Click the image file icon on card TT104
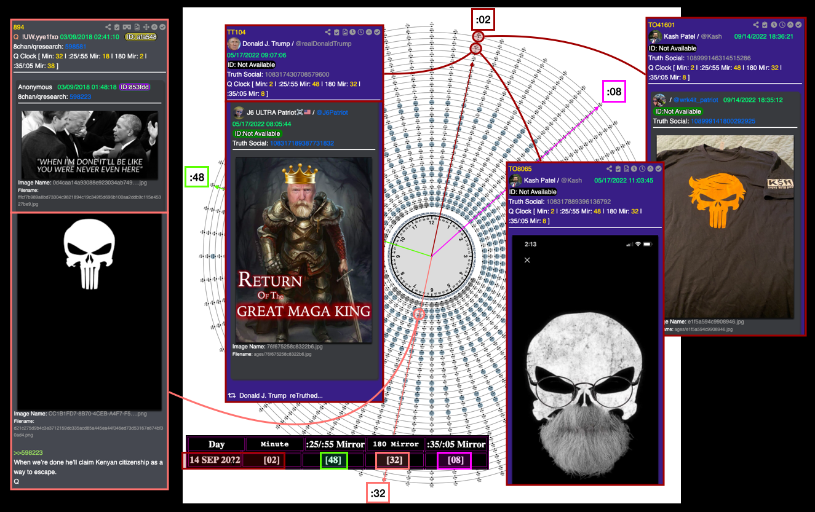 pos(345,32)
